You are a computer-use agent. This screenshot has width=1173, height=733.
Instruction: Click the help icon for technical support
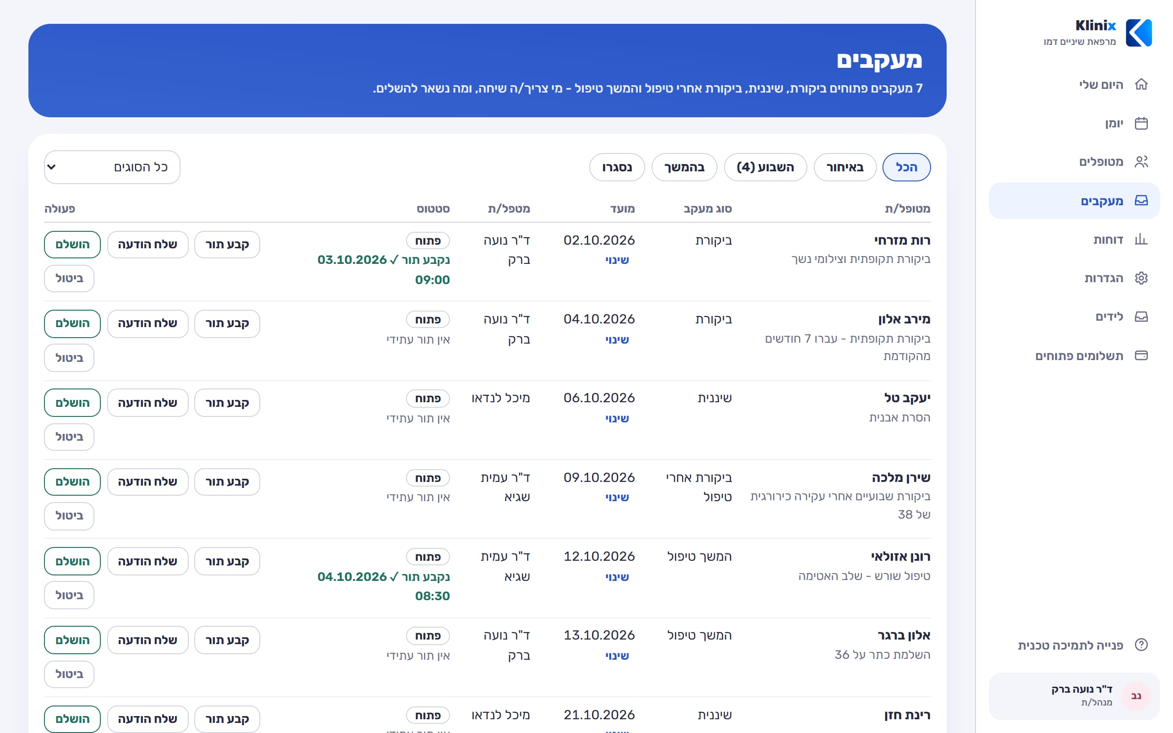(1141, 645)
